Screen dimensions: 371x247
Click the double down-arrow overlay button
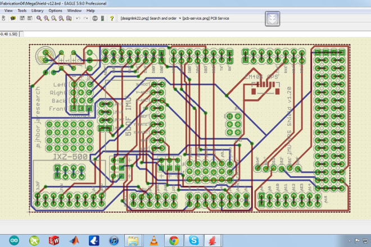click(x=272, y=19)
